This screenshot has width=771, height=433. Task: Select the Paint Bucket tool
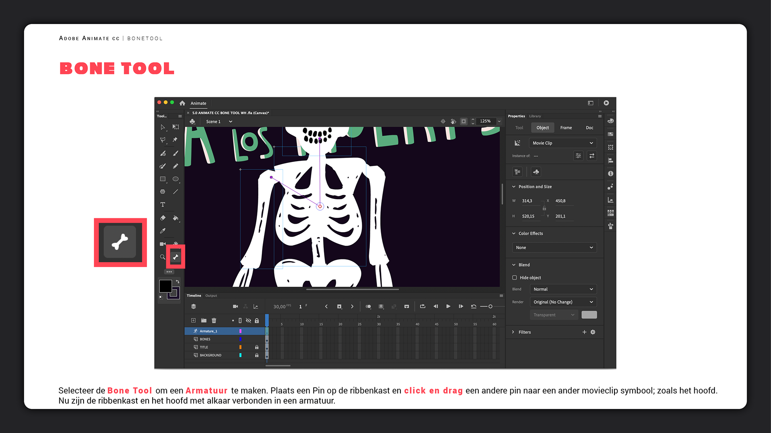click(175, 218)
